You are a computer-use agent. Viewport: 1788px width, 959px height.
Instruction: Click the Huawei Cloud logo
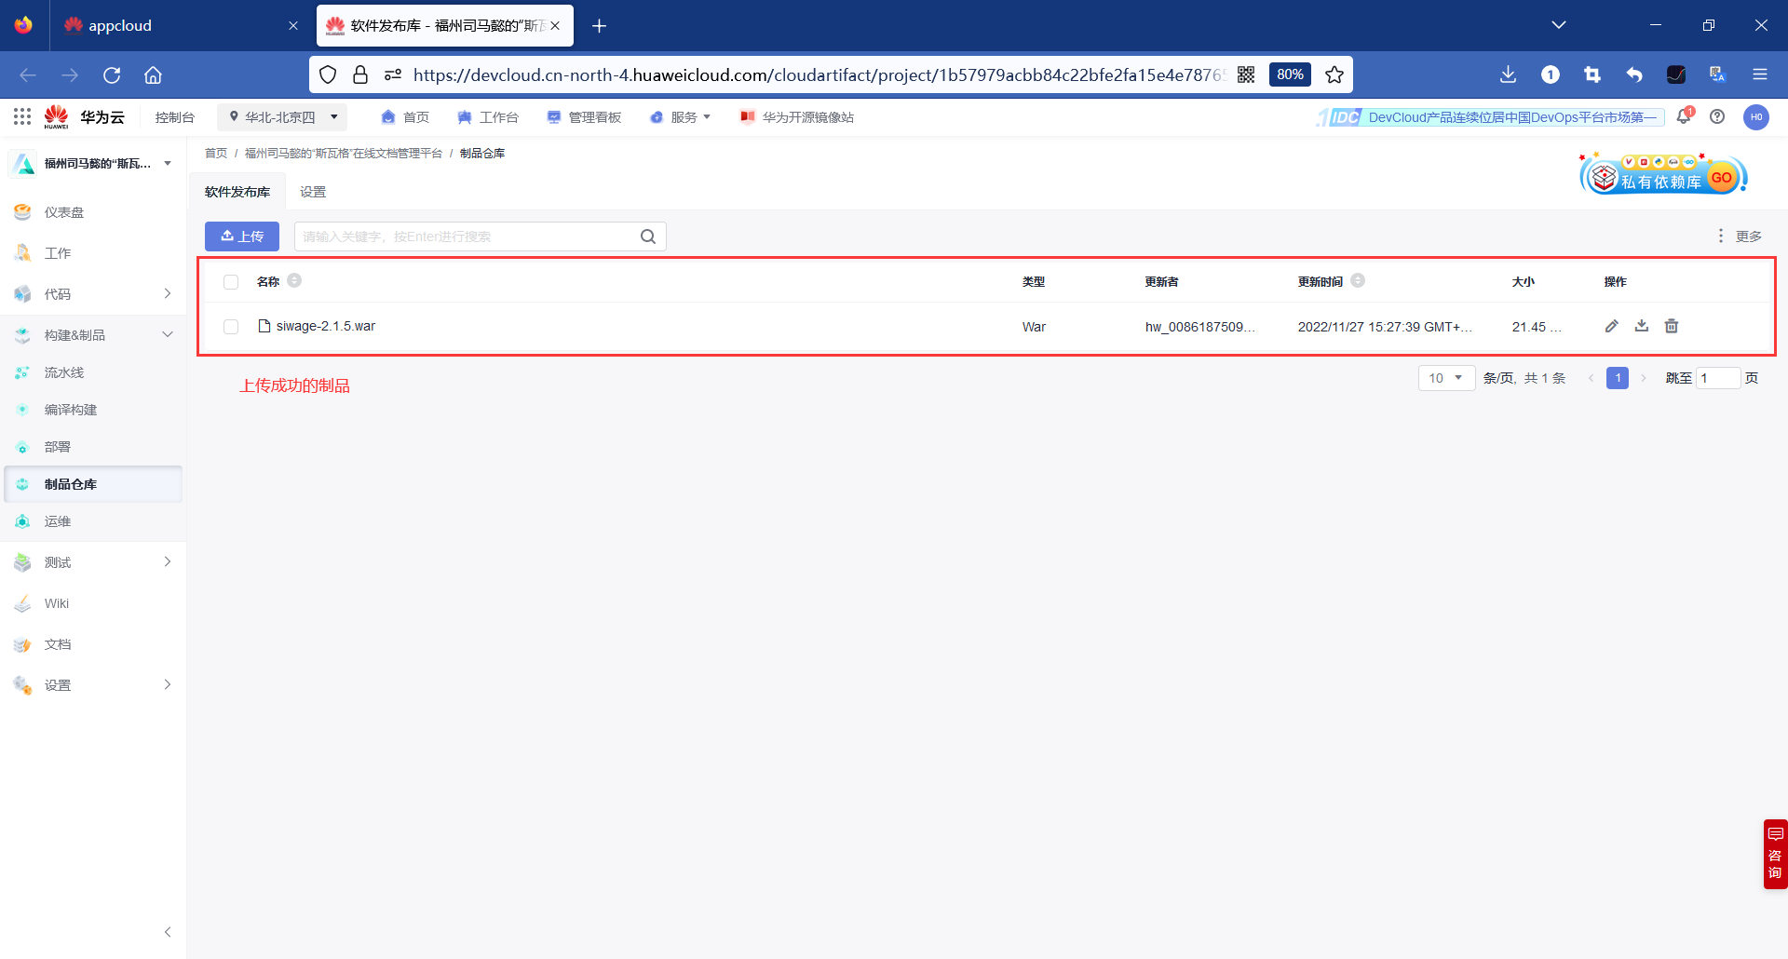point(84,116)
